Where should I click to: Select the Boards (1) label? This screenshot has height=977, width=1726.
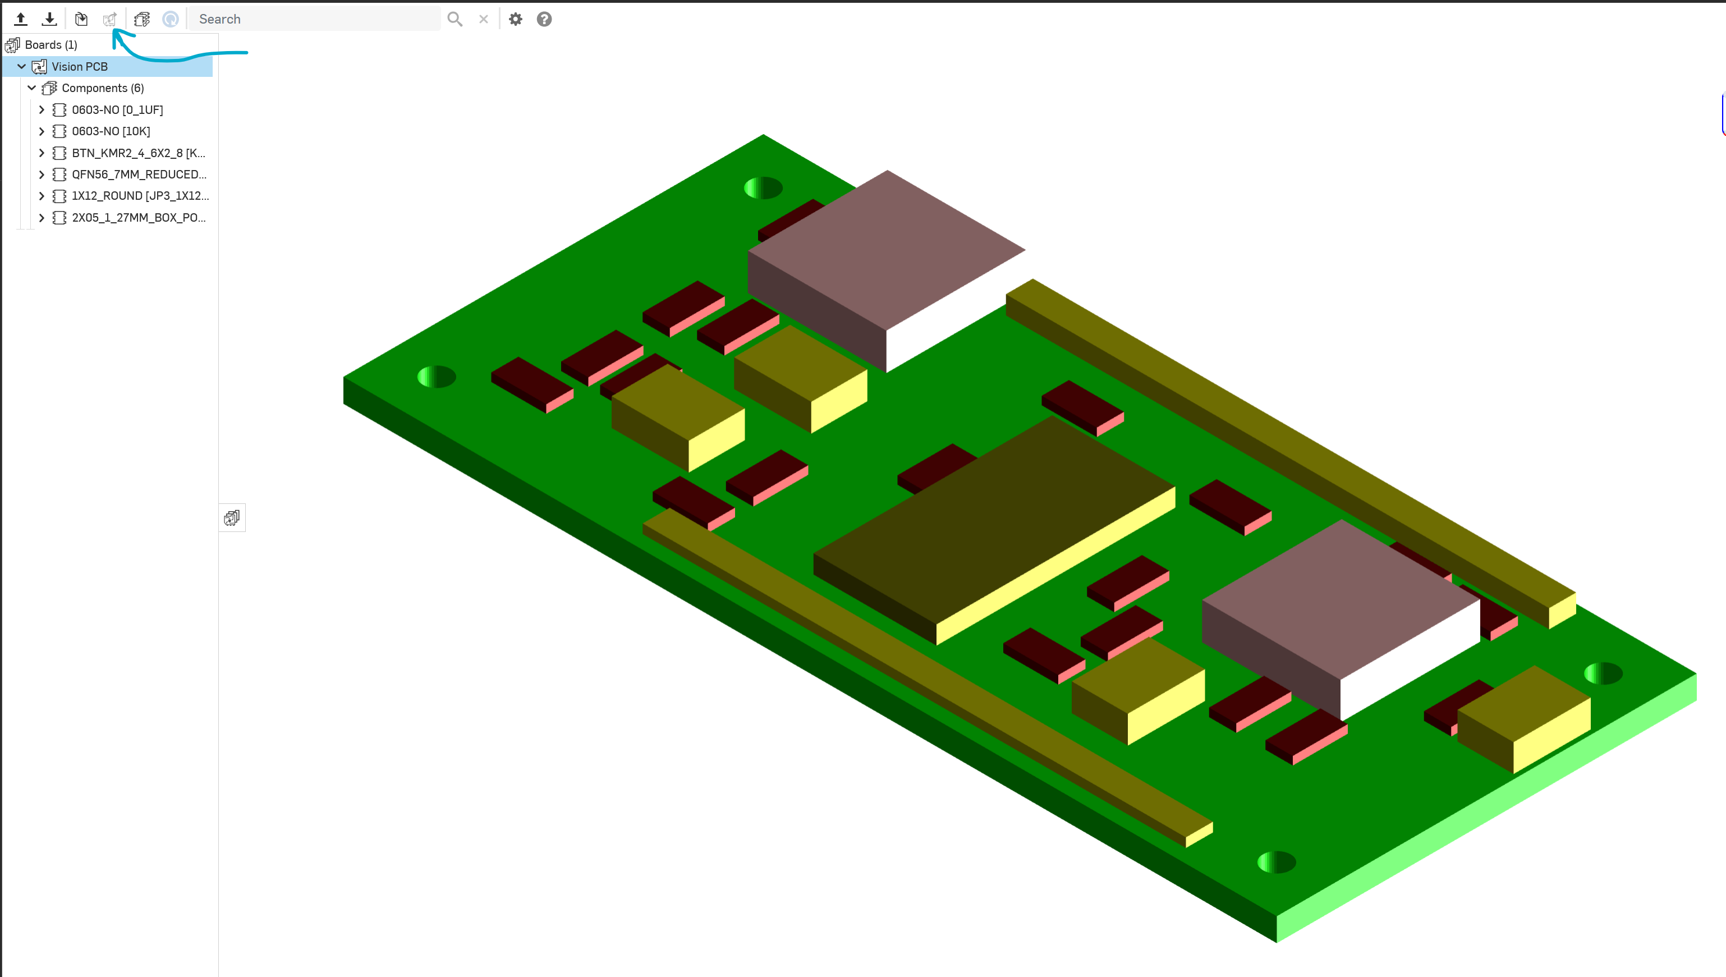coord(51,45)
